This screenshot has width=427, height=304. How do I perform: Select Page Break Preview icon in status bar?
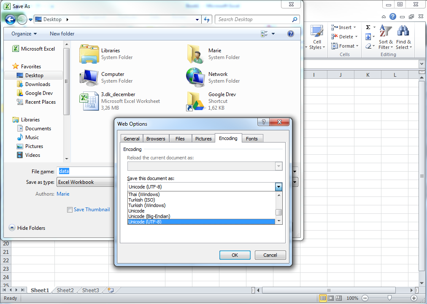click(x=339, y=298)
